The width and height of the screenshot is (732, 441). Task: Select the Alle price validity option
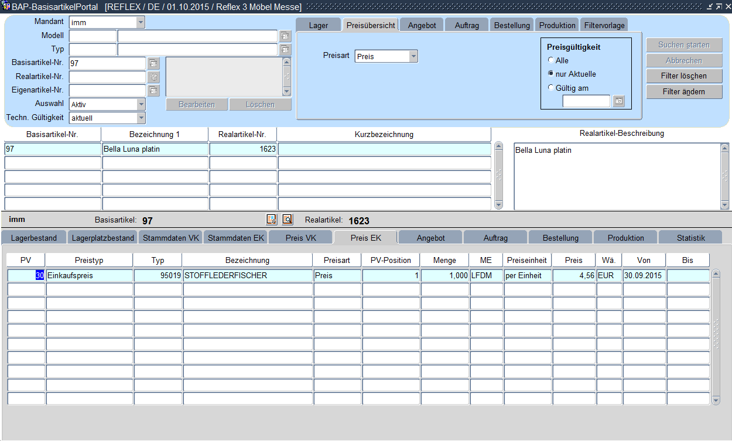pos(550,60)
